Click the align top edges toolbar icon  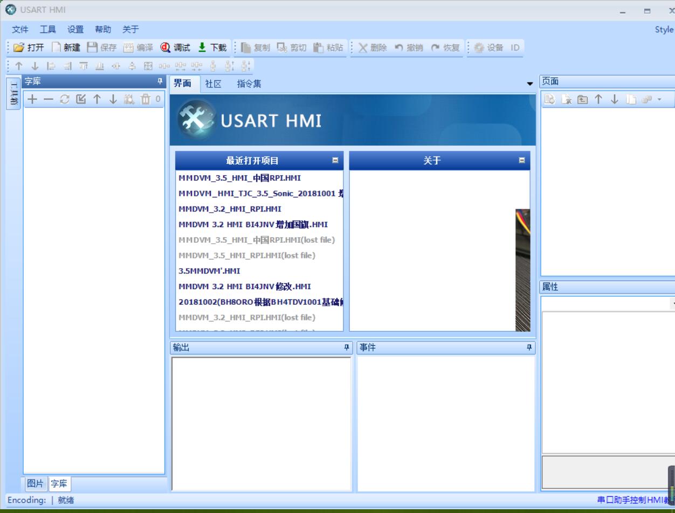point(84,66)
